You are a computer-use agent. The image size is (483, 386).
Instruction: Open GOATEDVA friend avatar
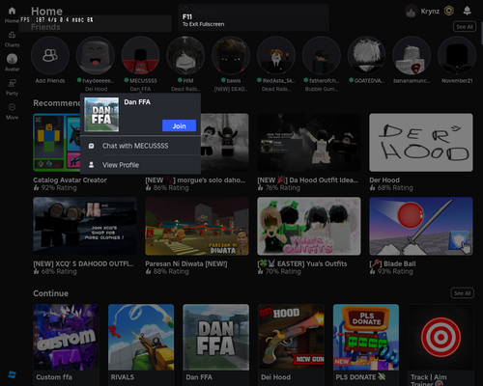[366, 55]
